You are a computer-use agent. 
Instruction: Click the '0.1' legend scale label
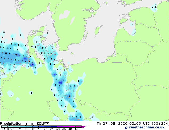tap(3, 129)
